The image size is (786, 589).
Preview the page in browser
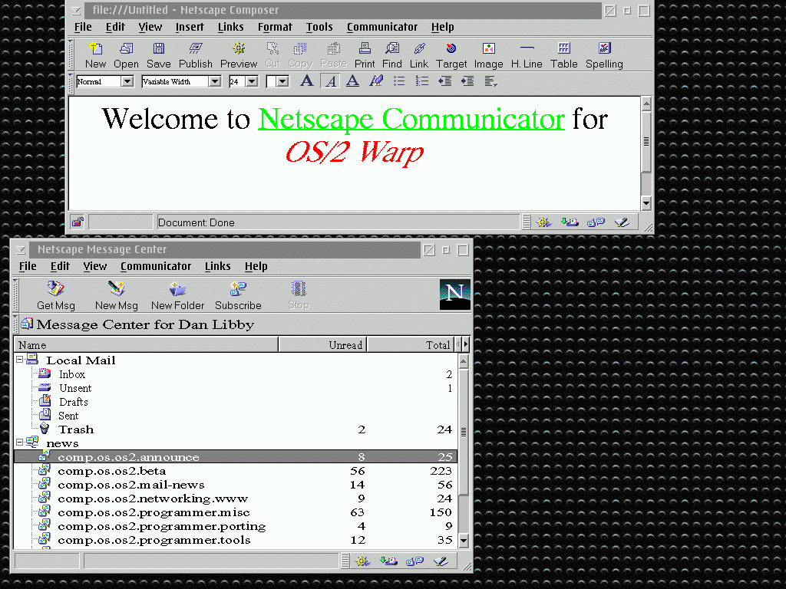(x=239, y=55)
